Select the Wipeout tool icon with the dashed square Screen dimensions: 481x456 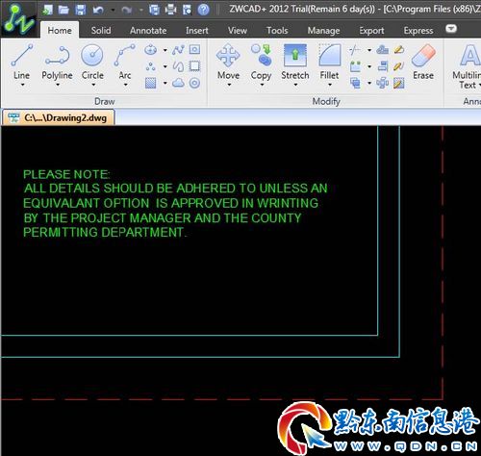coord(194,66)
